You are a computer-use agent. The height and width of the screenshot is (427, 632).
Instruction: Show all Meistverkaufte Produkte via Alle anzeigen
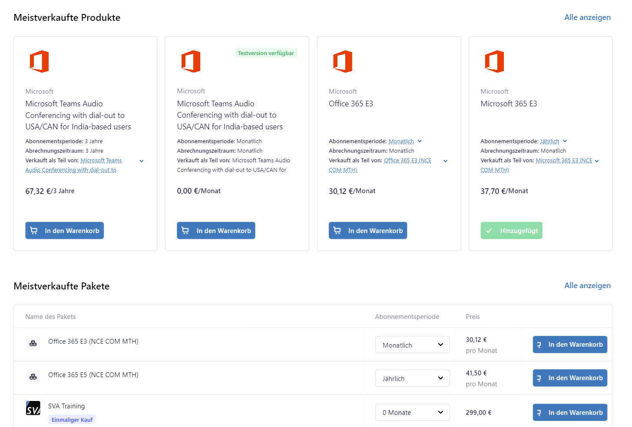pyautogui.click(x=587, y=17)
